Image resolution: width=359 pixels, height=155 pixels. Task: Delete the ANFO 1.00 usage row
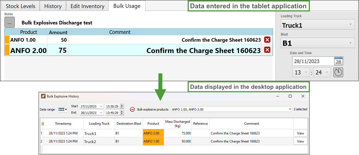267,40
